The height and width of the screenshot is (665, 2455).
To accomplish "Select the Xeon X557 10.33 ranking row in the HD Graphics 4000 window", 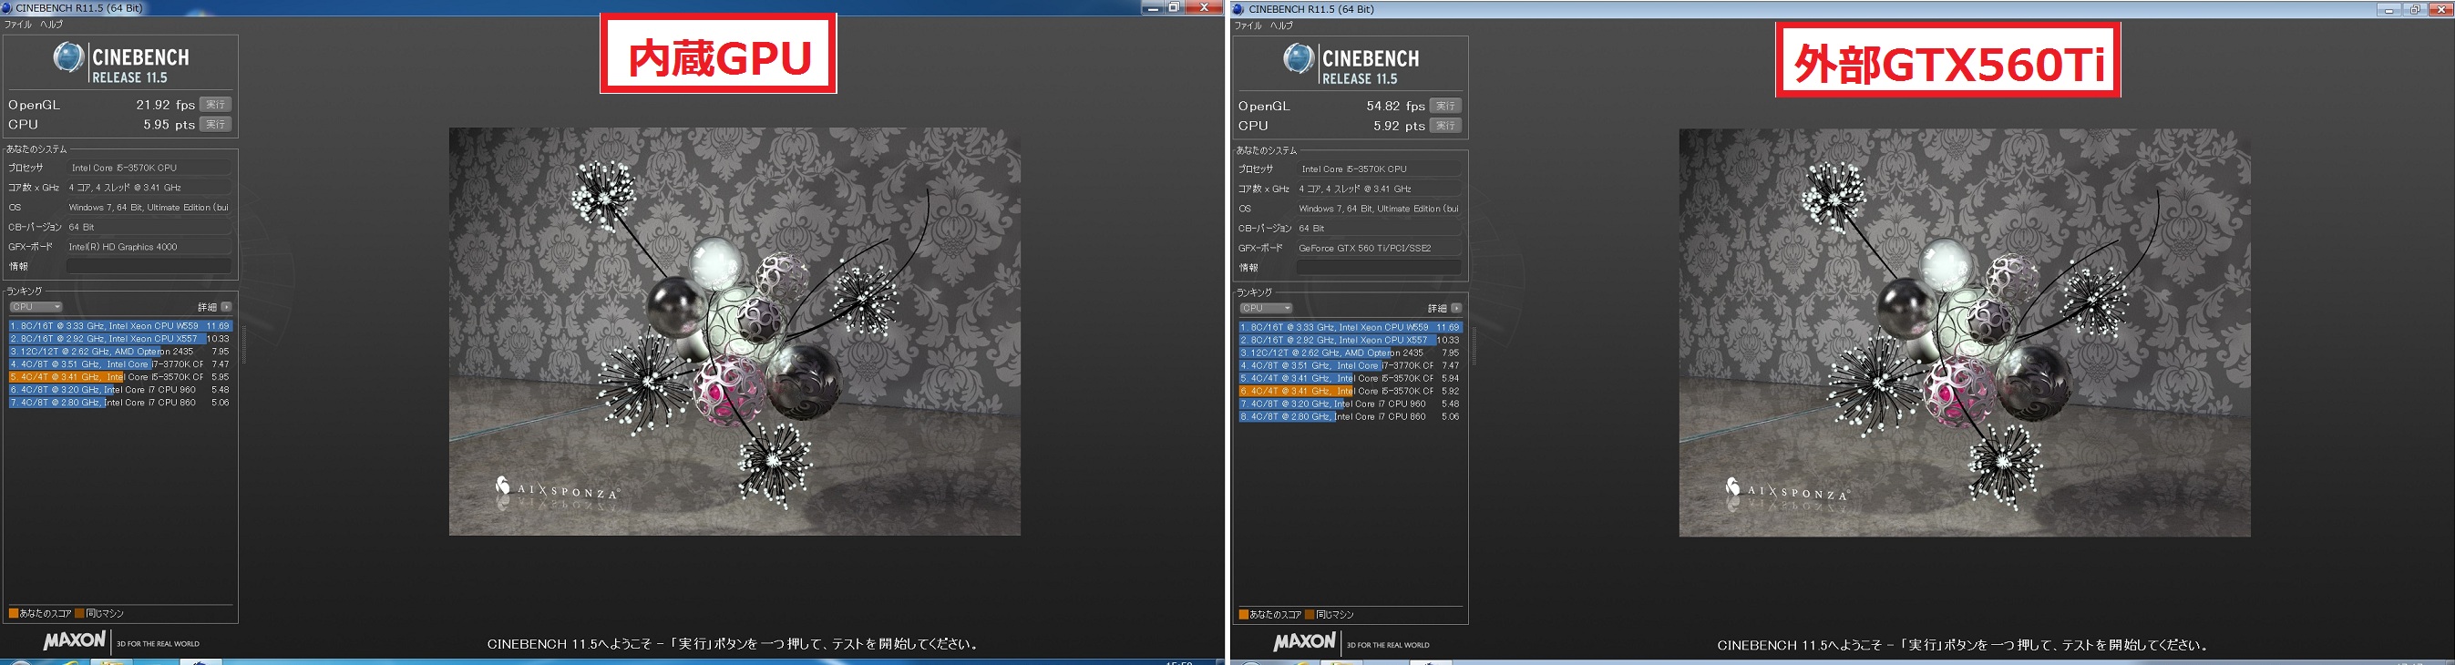I will click(x=120, y=338).
